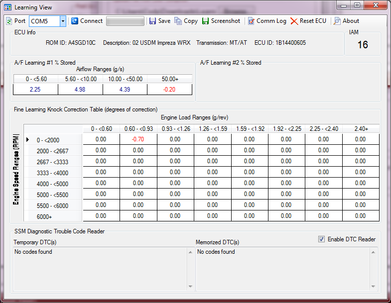Click the red Reset ECU icon

pos(294,21)
